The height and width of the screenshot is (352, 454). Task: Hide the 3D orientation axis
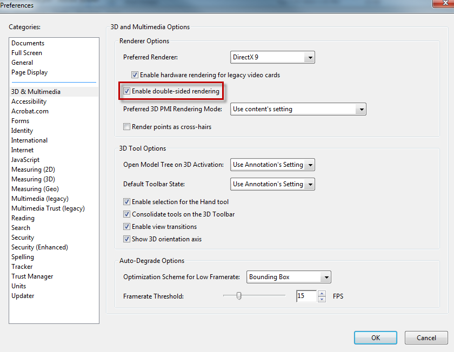coord(126,239)
